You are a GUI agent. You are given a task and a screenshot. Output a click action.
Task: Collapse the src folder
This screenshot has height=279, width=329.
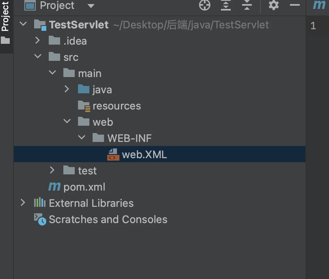click(x=38, y=56)
